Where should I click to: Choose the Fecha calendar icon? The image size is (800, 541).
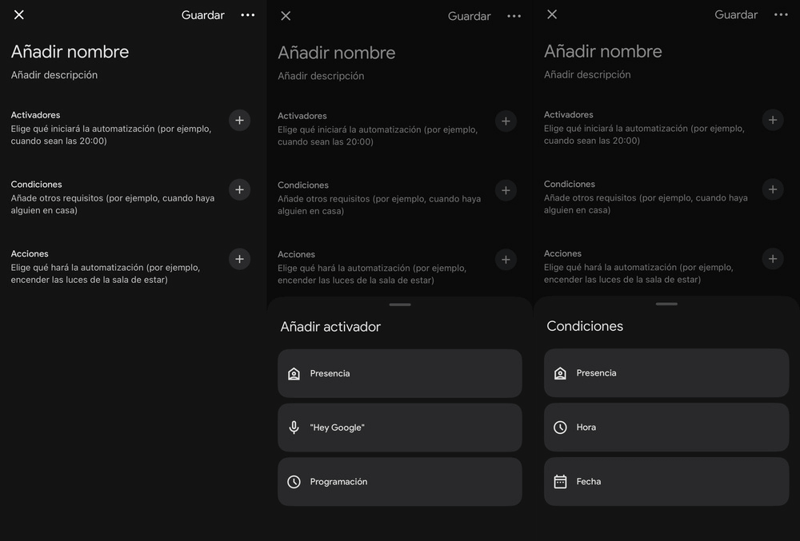point(560,481)
